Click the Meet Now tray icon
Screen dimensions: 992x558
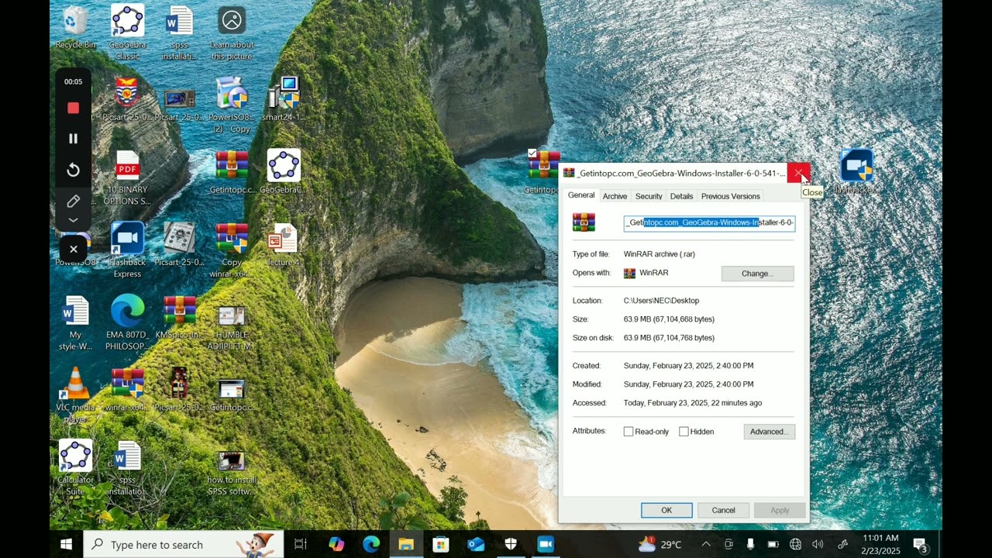(x=728, y=544)
